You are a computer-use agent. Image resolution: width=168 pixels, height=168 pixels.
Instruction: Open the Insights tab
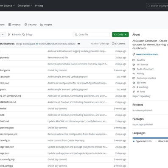(x=46, y=25)
